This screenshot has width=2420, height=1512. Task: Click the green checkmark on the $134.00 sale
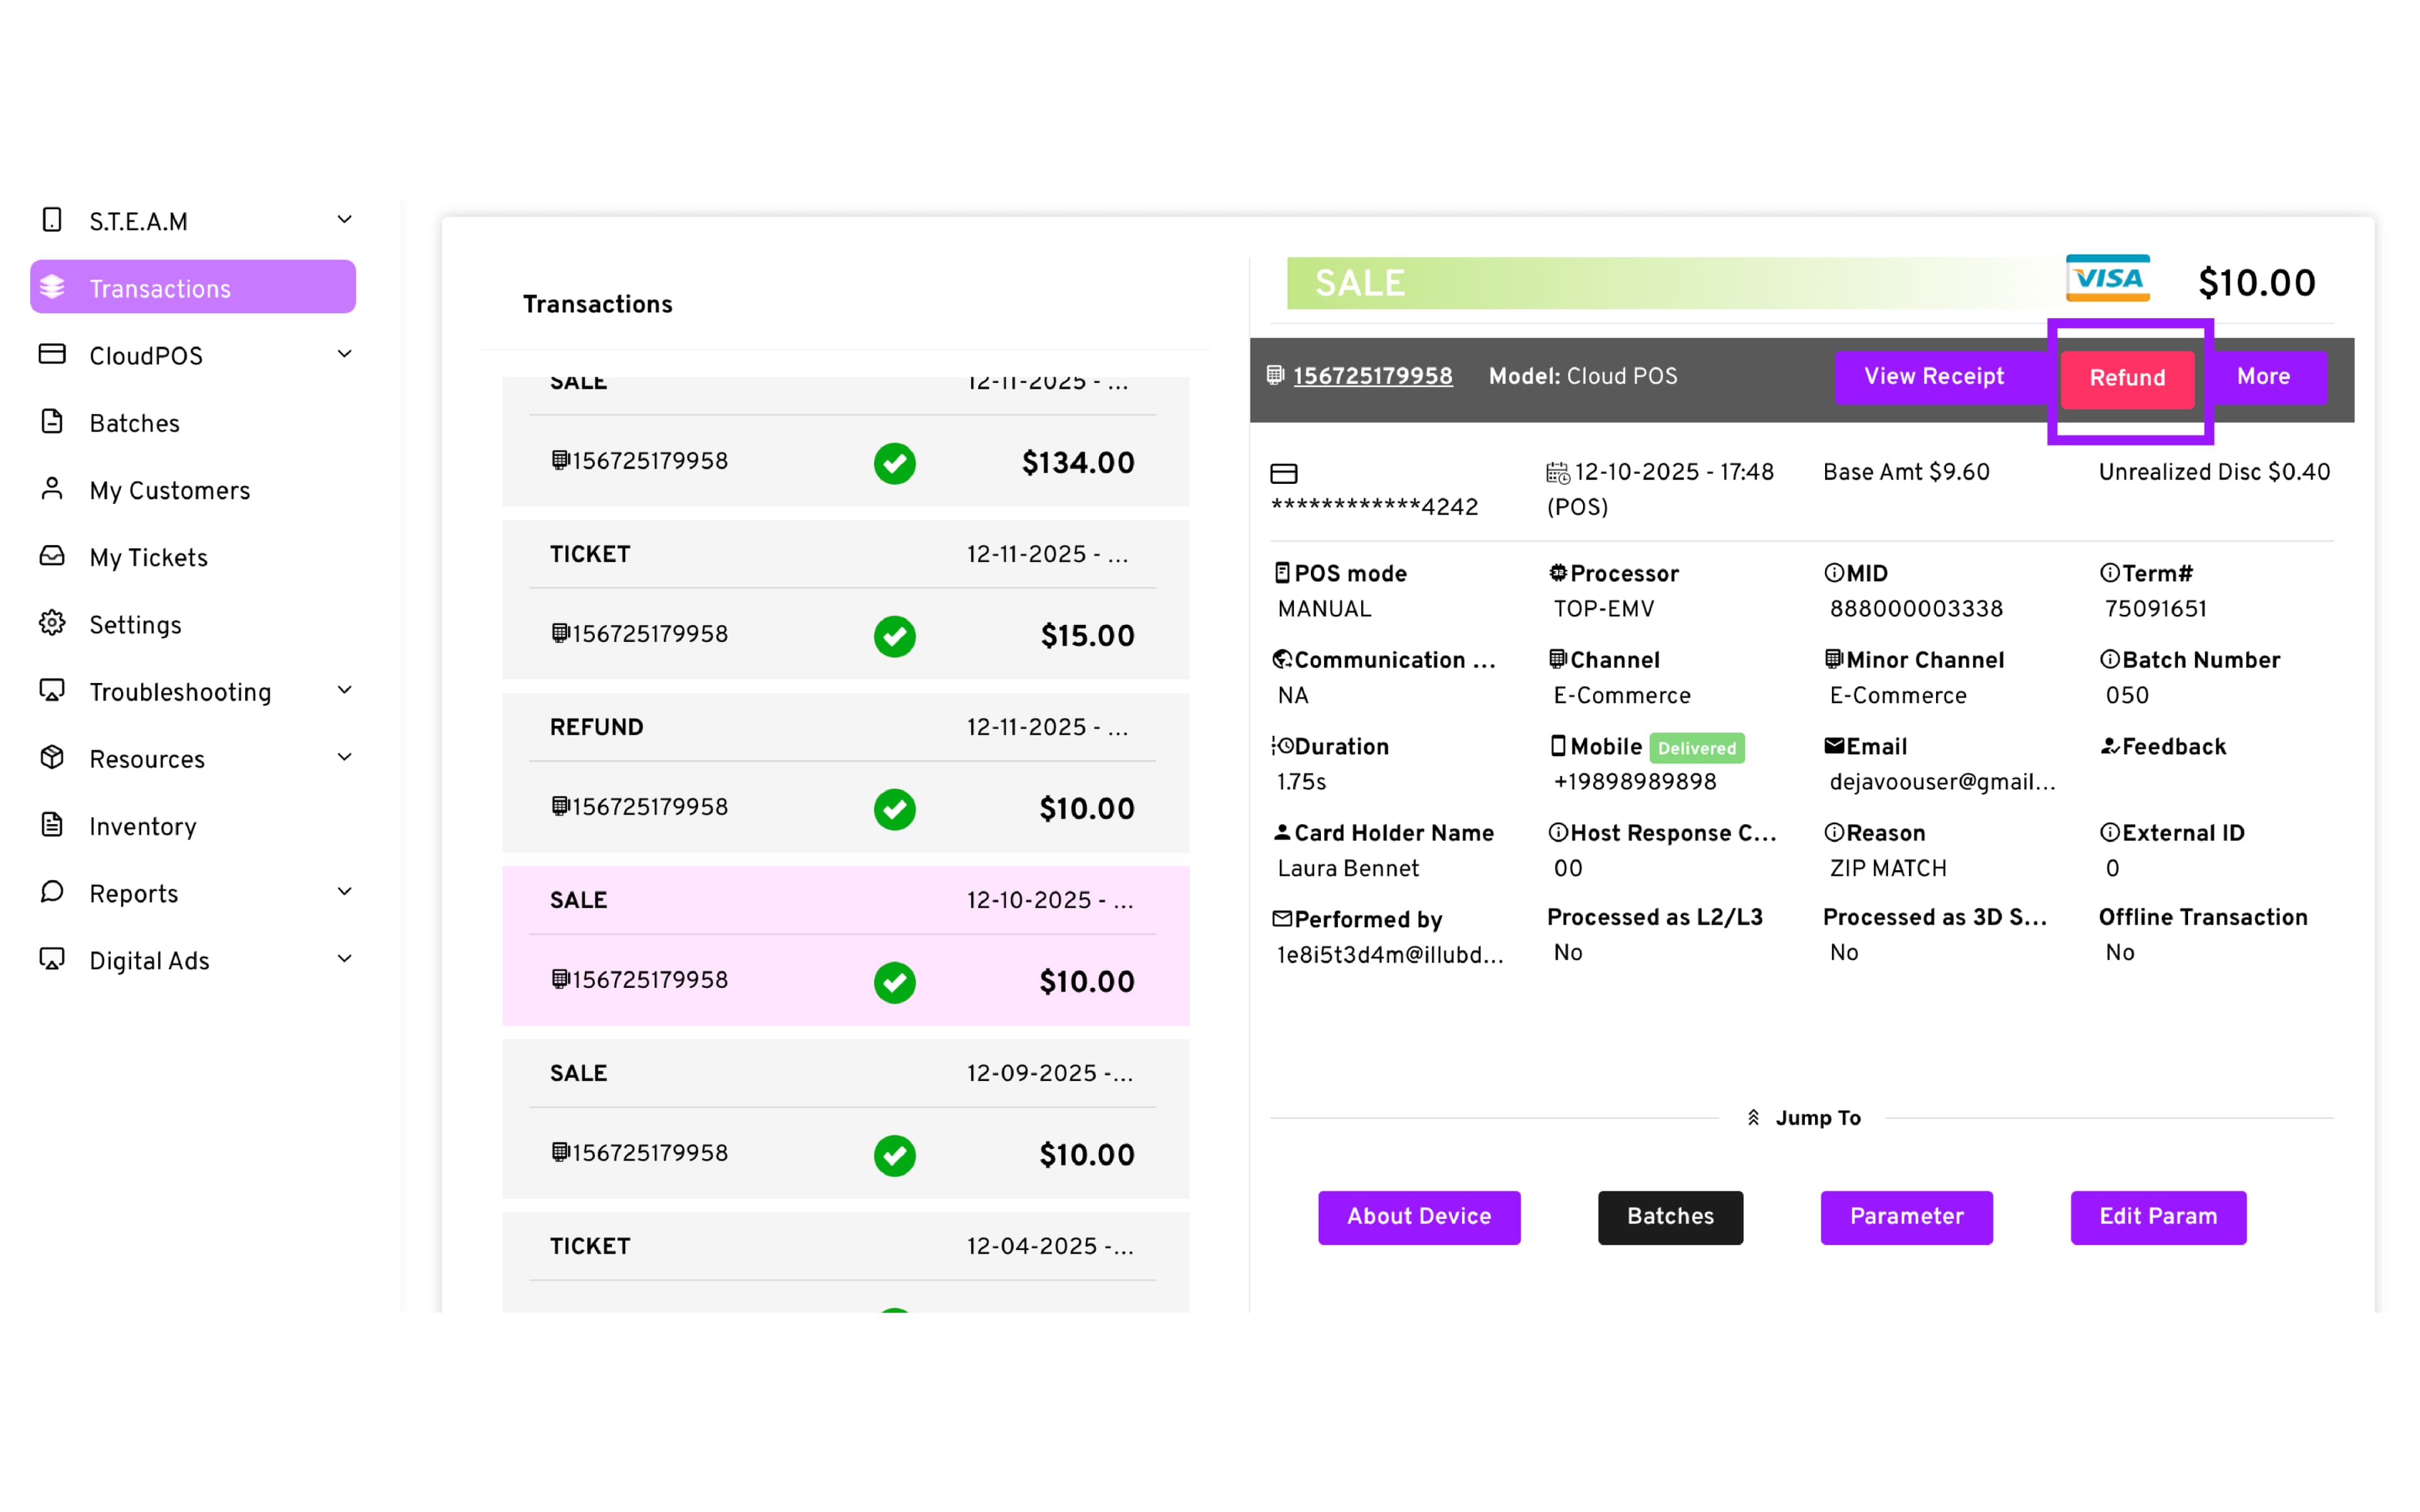tap(894, 463)
